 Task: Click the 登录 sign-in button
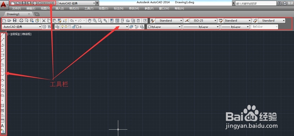pyautogui.click(x=290, y=3)
